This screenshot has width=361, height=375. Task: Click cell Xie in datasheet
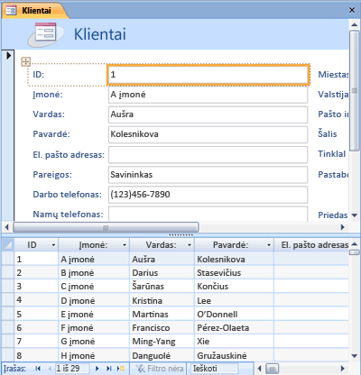tap(234, 342)
